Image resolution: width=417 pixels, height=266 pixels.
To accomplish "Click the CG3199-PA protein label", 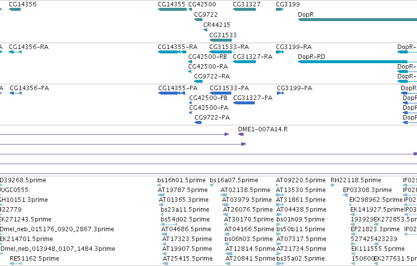I will (294, 88).
